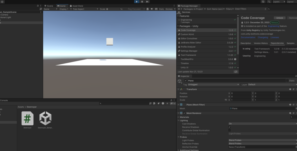Open the Engineering feature link
Viewport: 297px width, 151px height.
pyautogui.click(x=273, y=26)
